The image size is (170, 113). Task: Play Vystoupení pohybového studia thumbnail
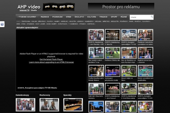(112, 71)
